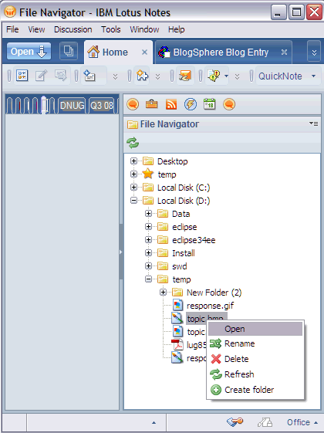Click the edit document pencil toolbar icon
This screenshot has width=324, height=433.
point(42,76)
